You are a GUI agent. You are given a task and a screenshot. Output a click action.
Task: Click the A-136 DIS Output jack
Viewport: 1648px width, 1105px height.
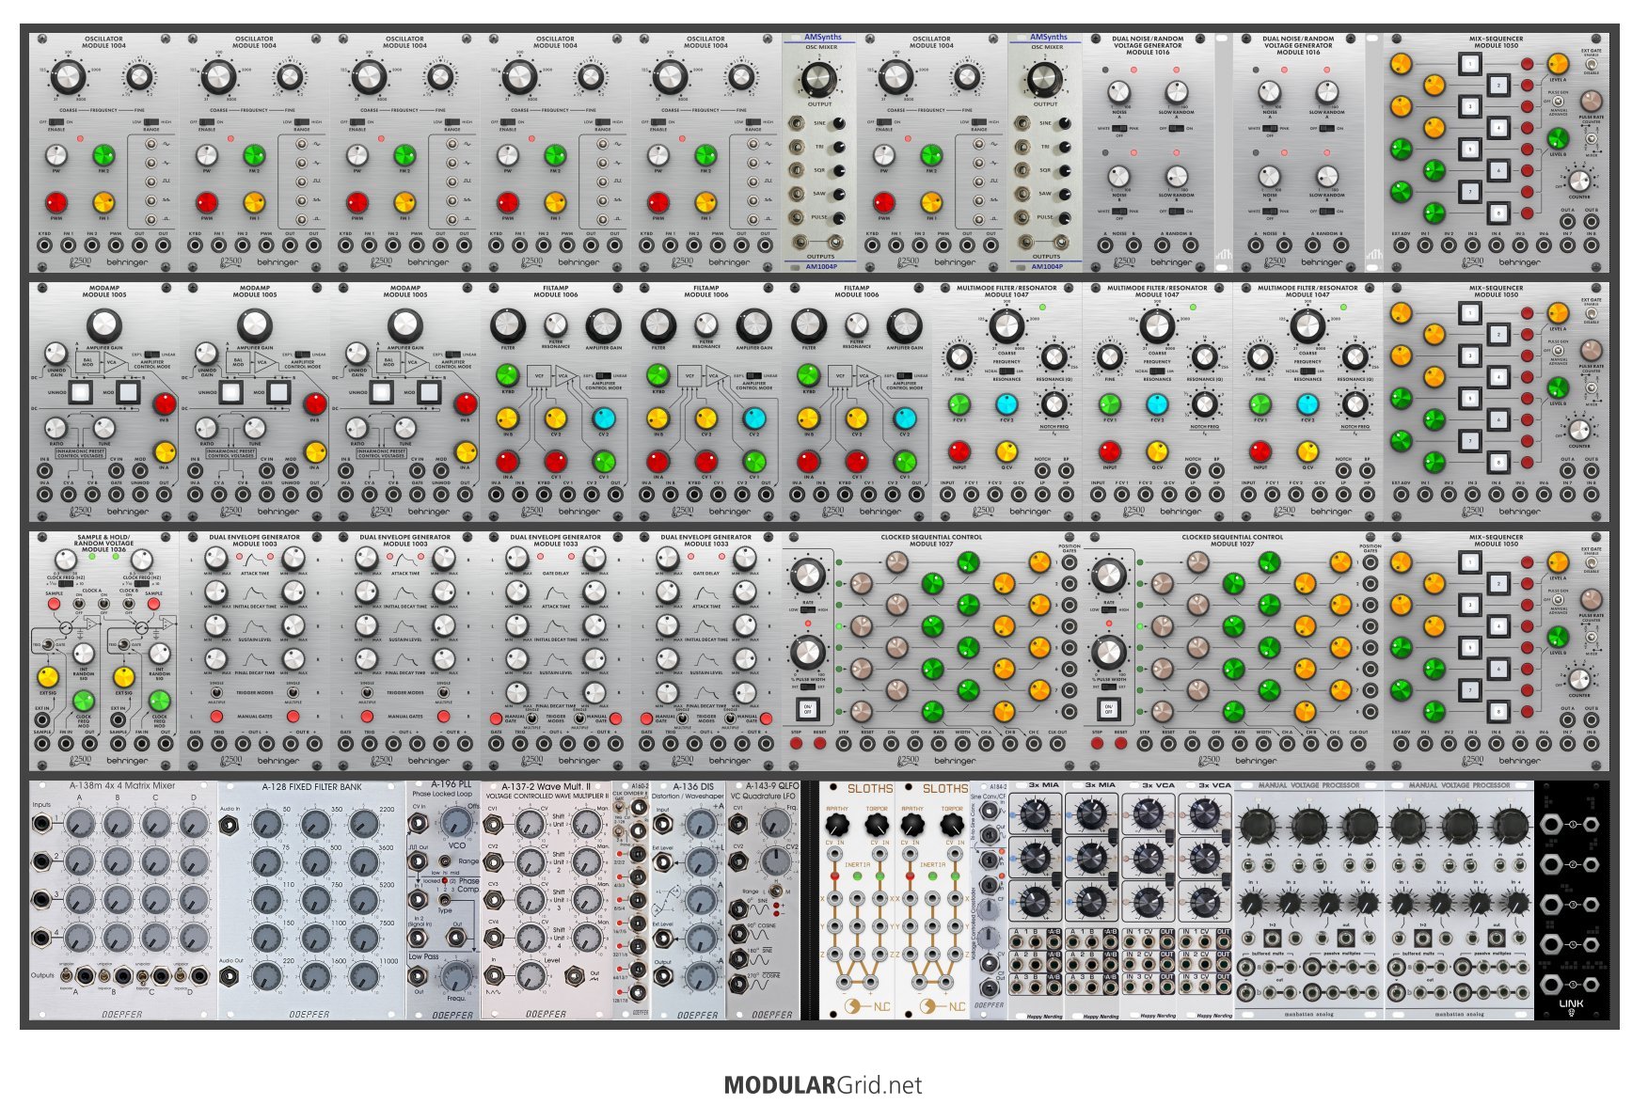[x=663, y=975]
